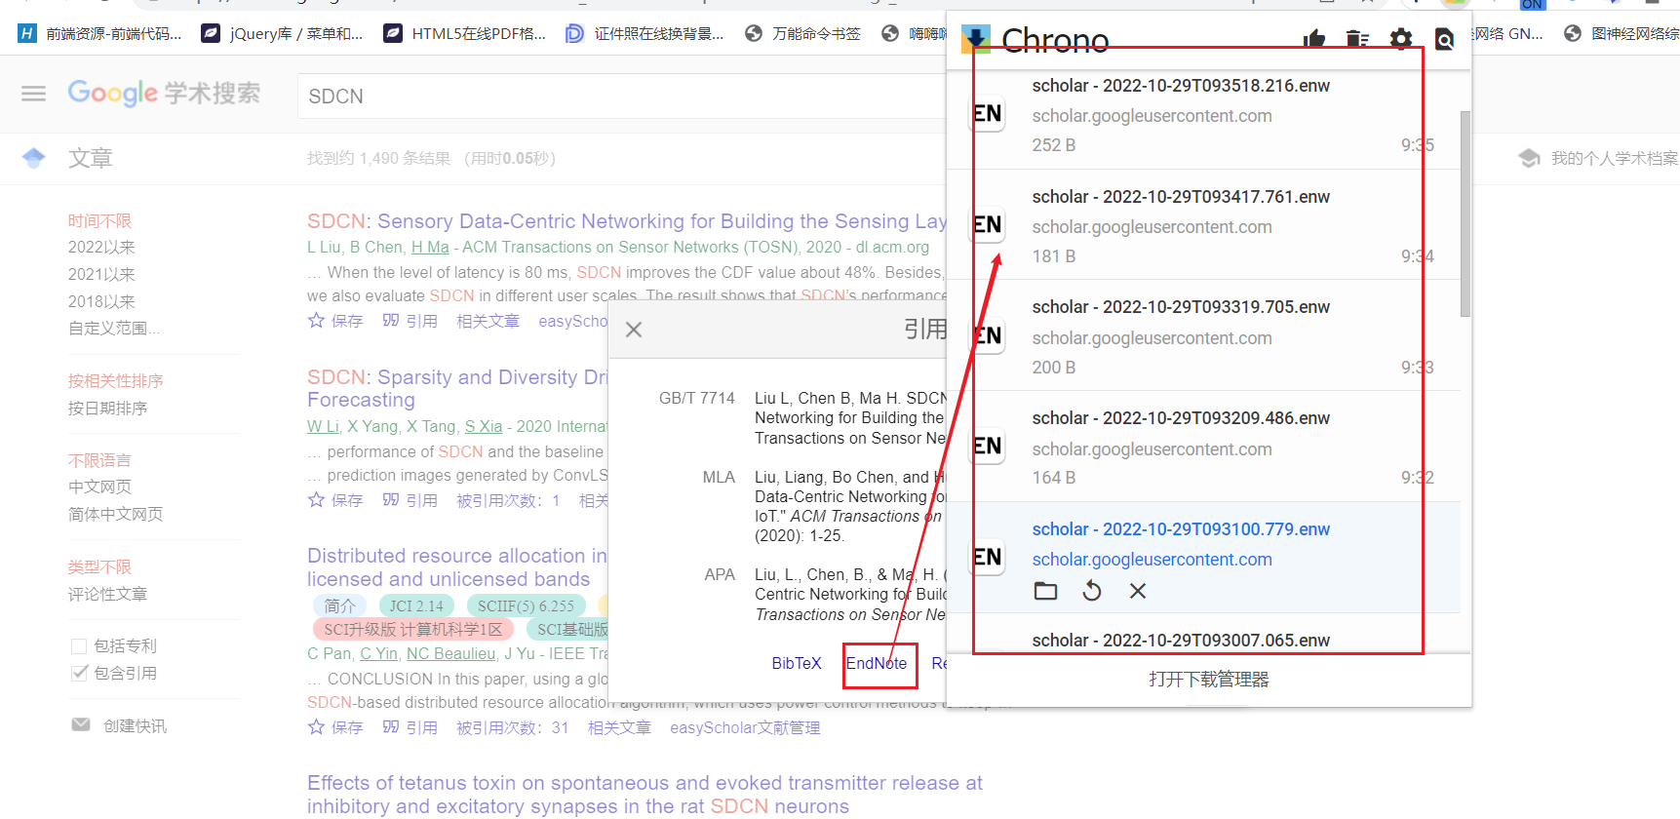Image resolution: width=1680 pixels, height=819 pixels.
Task: Open 前端资源 bookmark in bookmarks bar
Action: pos(100,33)
